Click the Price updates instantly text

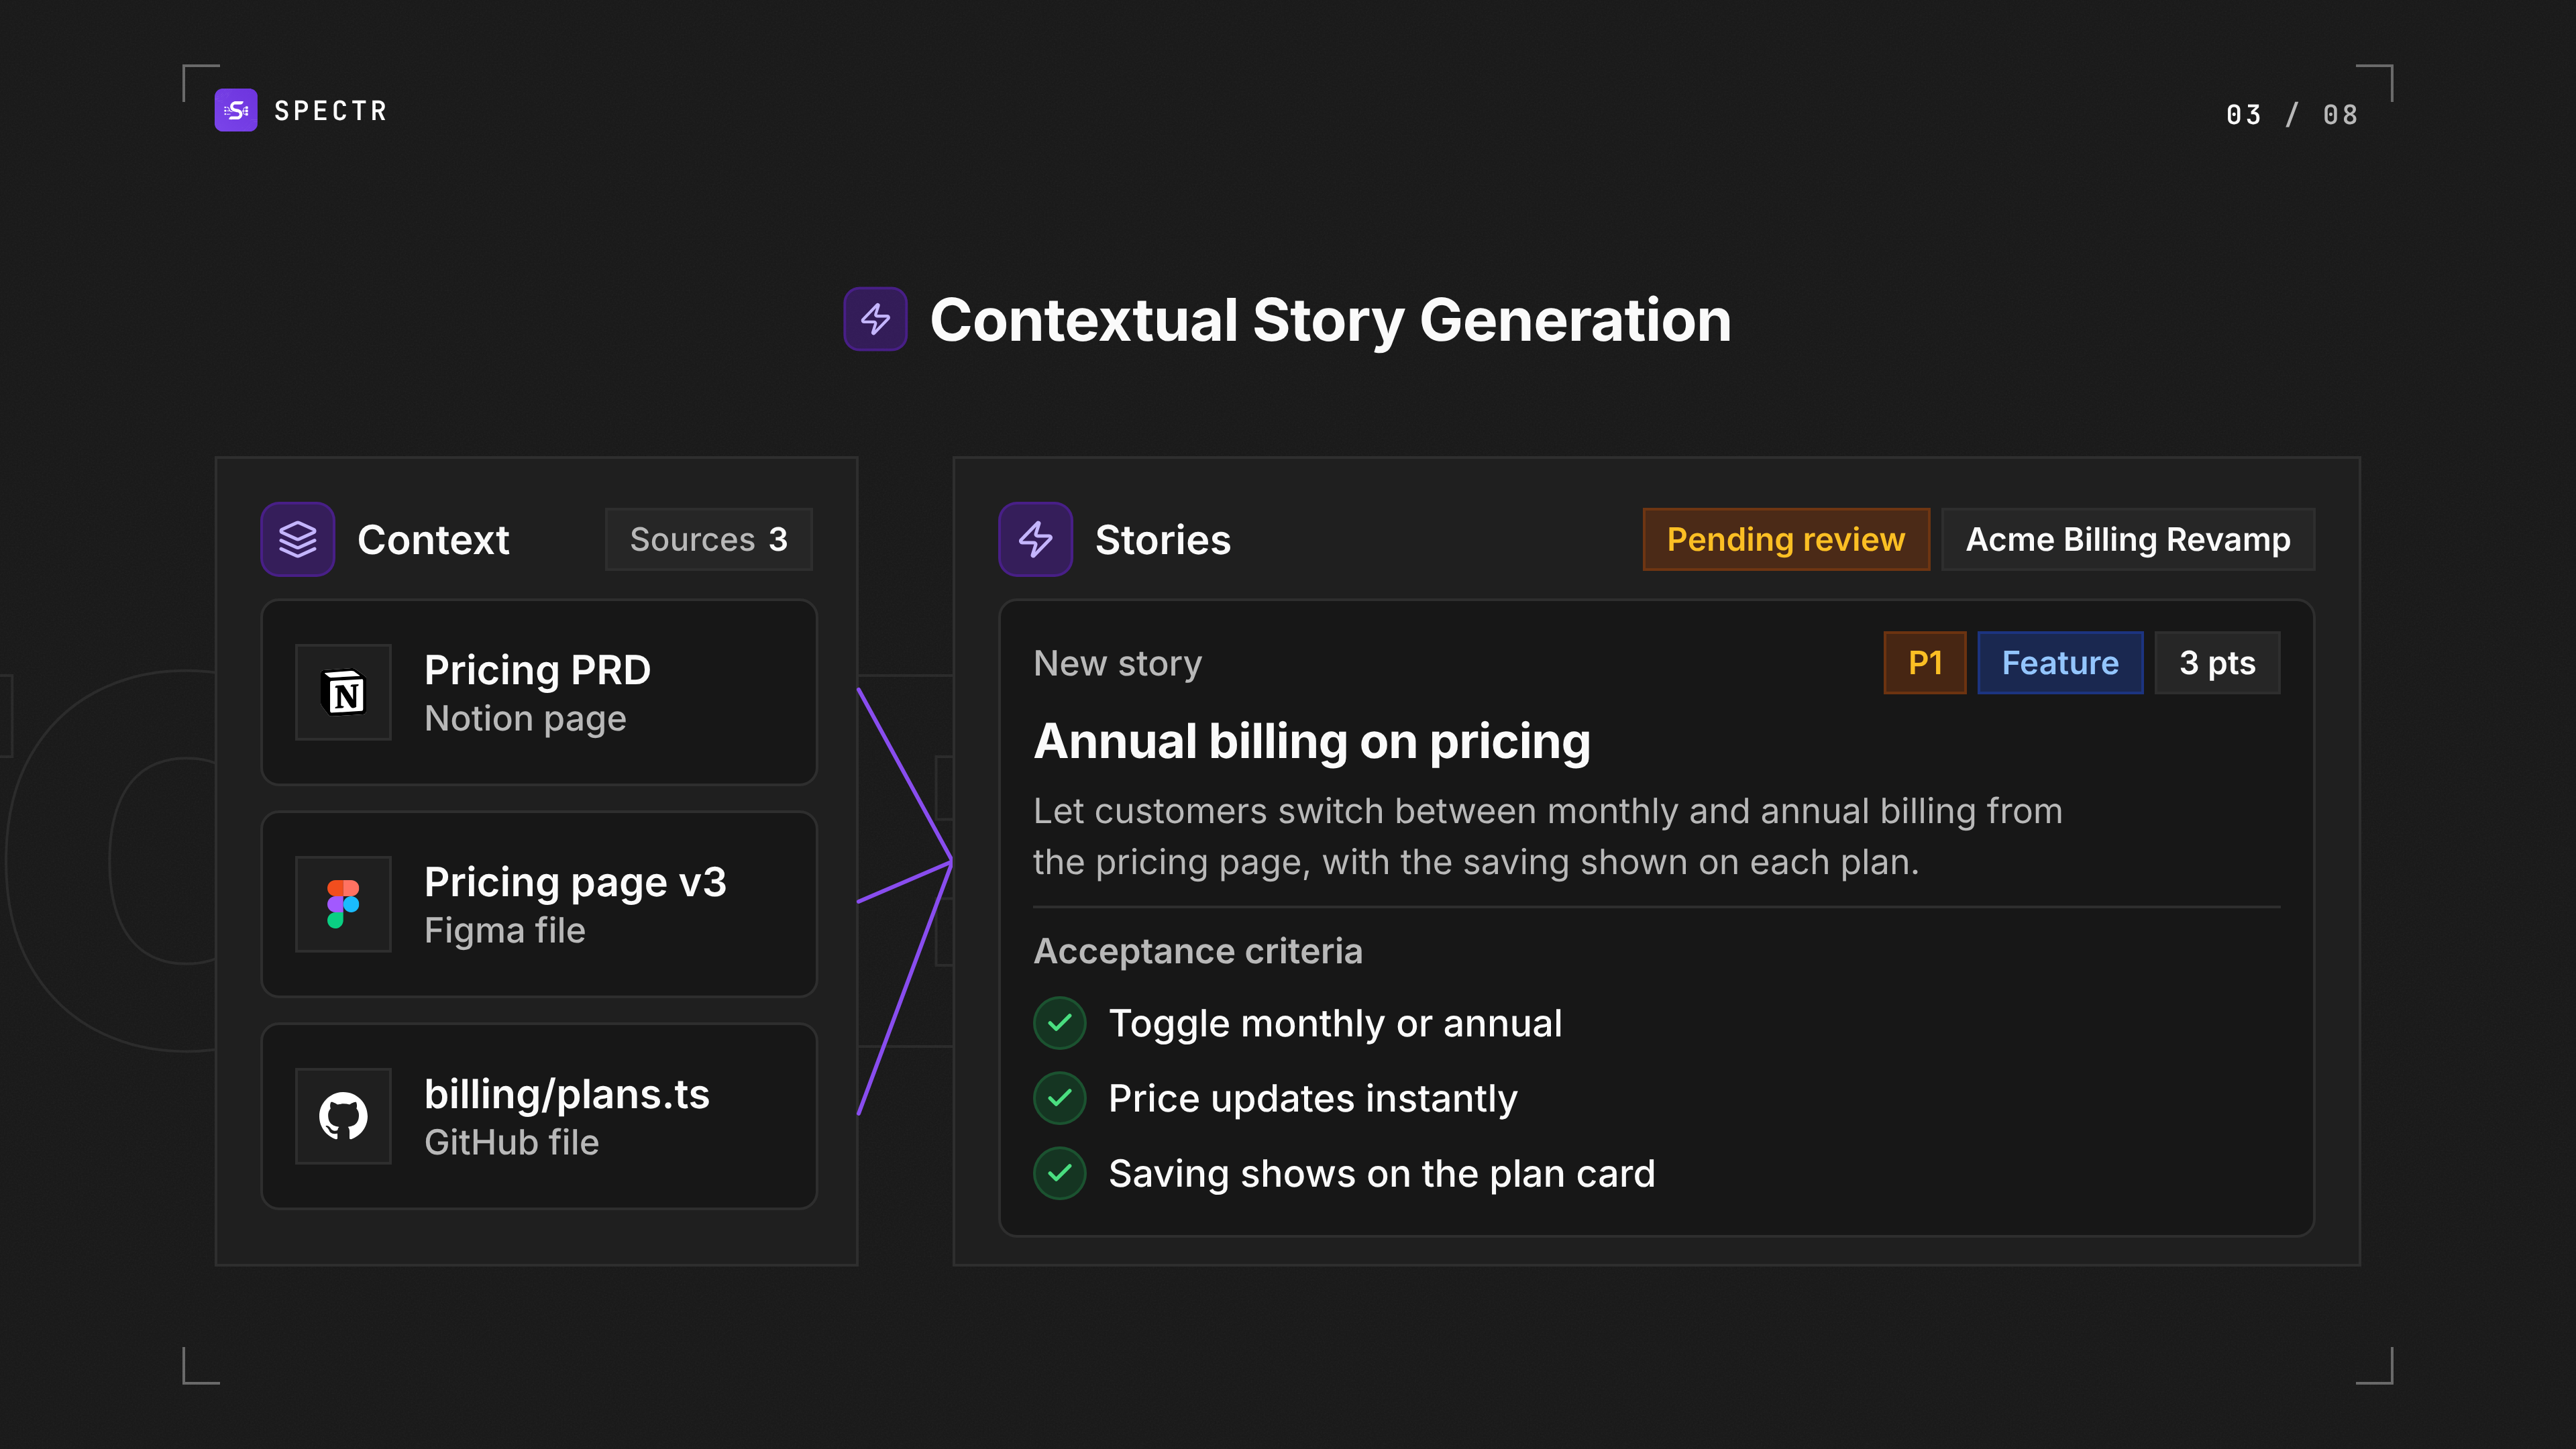point(1313,1099)
